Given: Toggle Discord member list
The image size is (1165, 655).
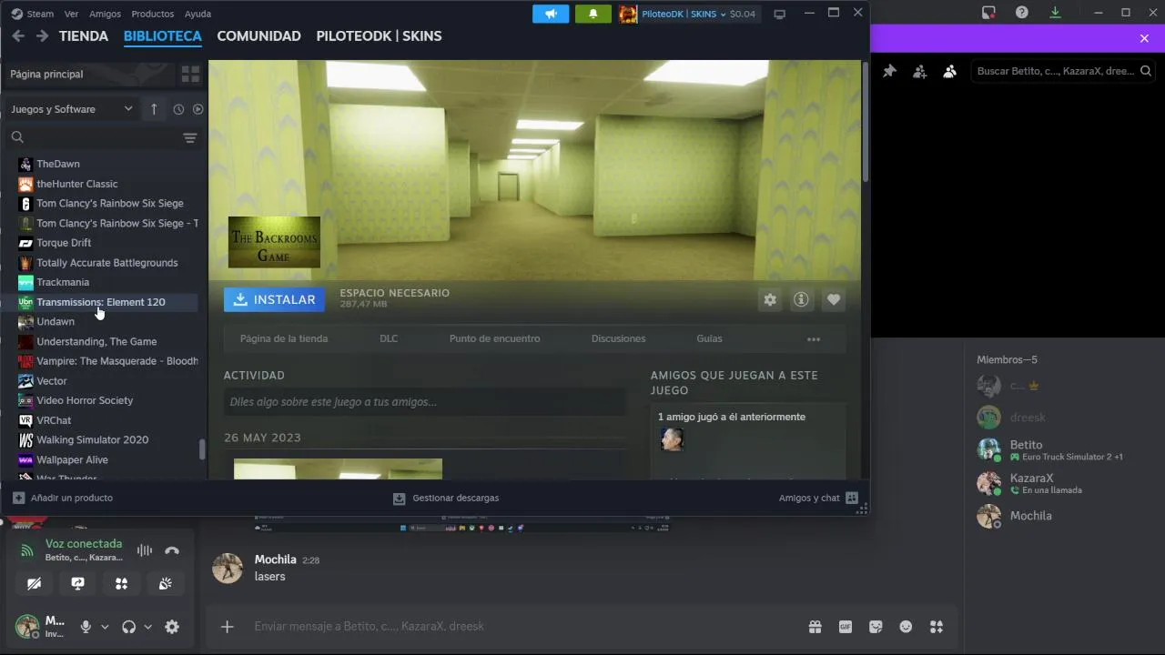Looking at the screenshot, I should [x=949, y=71].
